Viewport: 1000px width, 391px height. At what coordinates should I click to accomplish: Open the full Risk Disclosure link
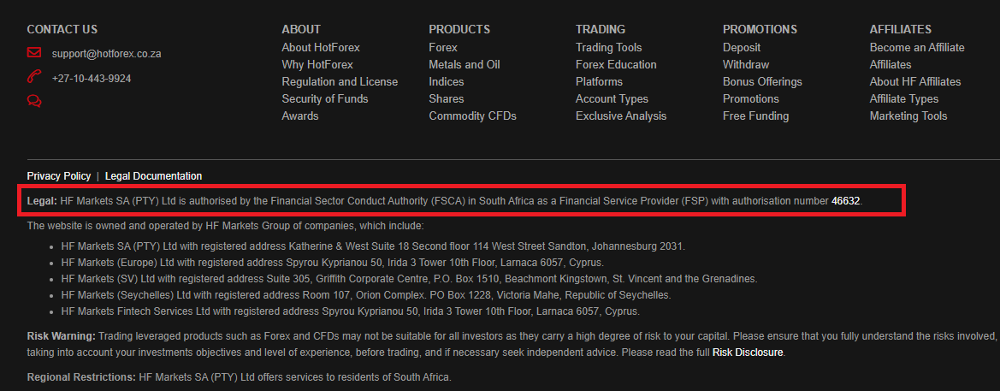pyautogui.click(x=748, y=352)
